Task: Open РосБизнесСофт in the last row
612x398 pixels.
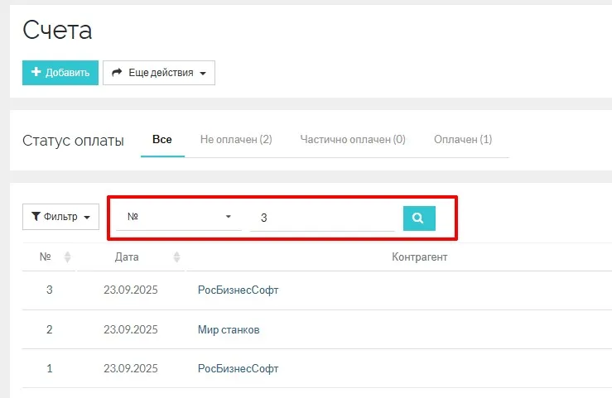Action: [x=238, y=368]
